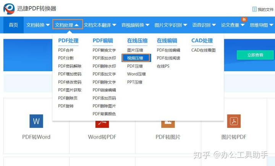Open the PDF转Word tool link

coord(36,137)
